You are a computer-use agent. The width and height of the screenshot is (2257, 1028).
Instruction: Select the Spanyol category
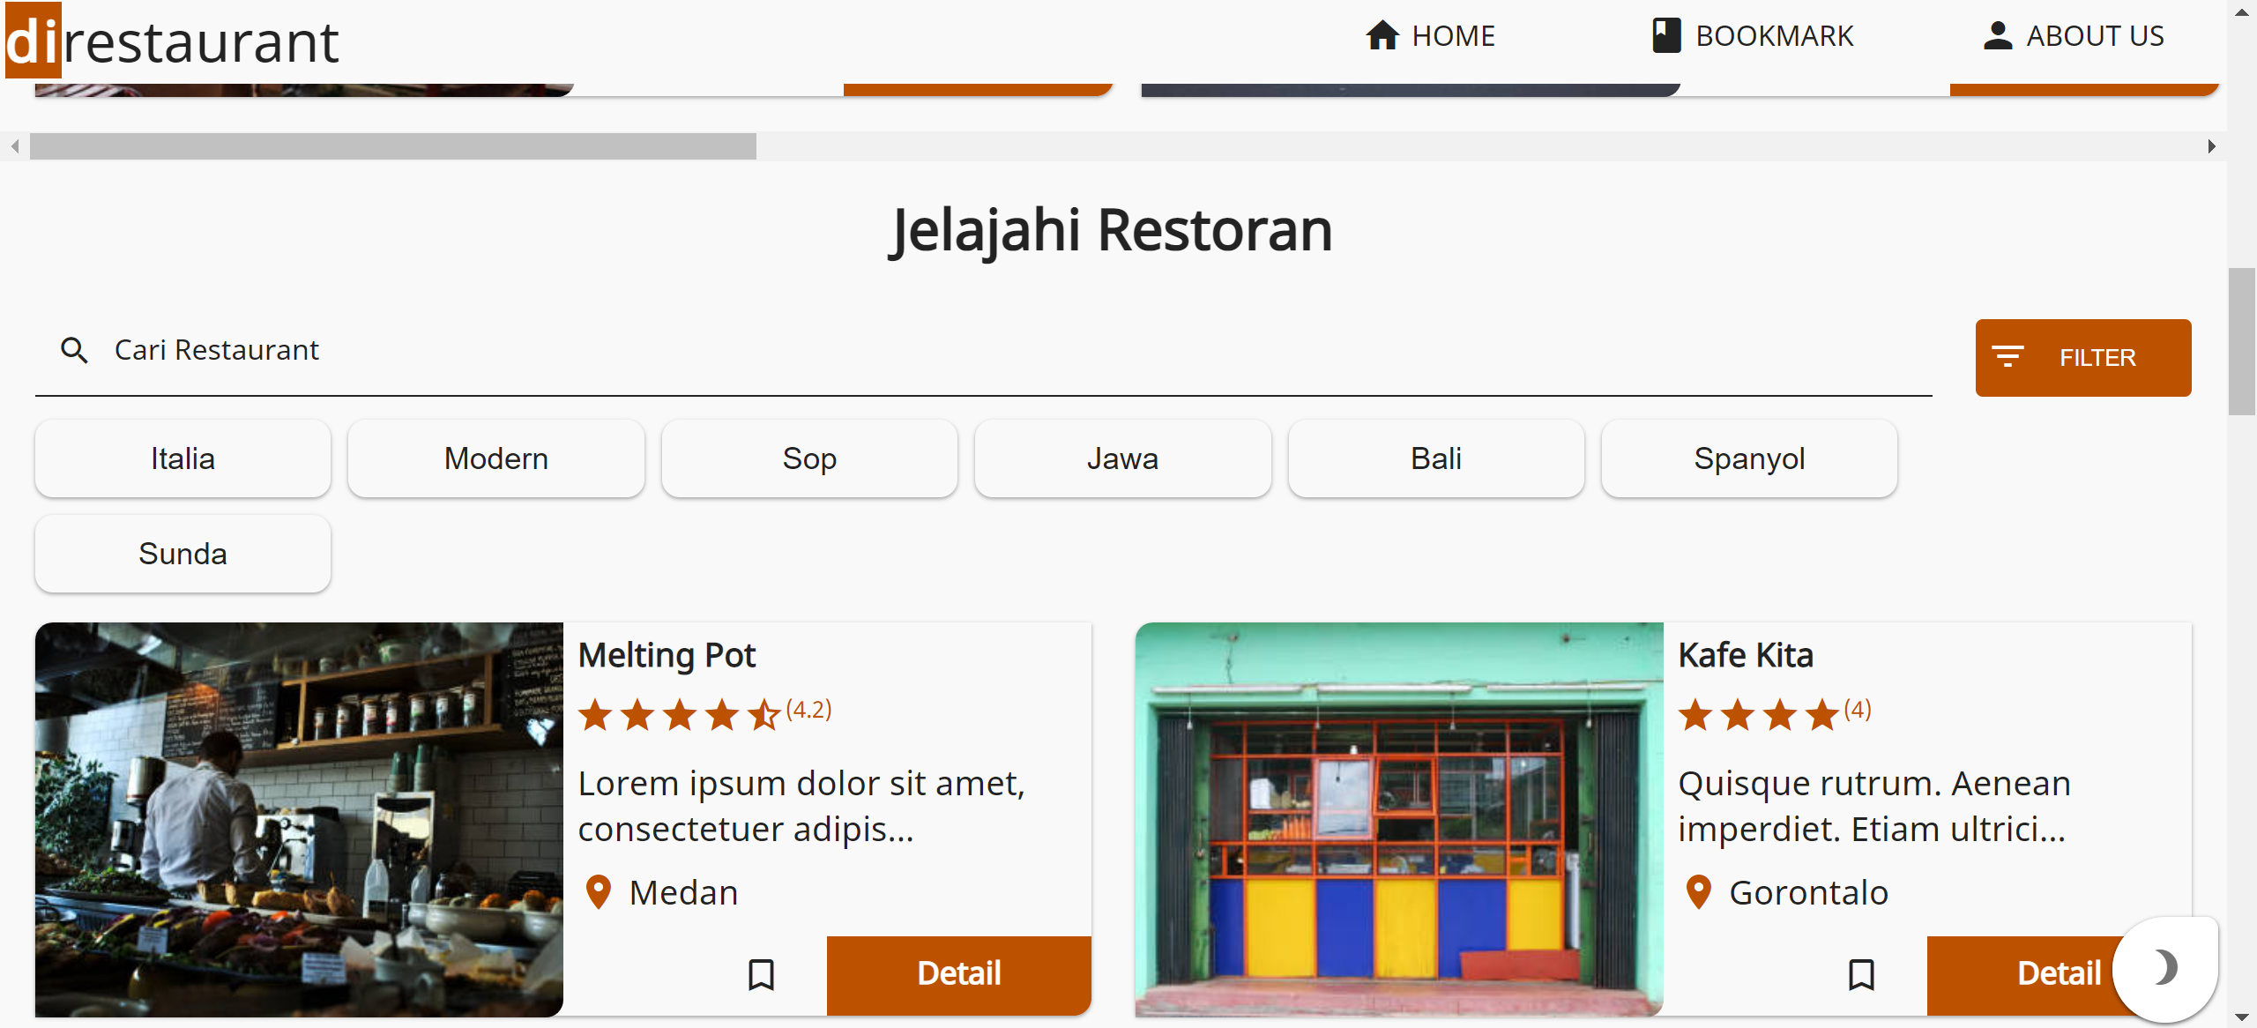[1749, 458]
